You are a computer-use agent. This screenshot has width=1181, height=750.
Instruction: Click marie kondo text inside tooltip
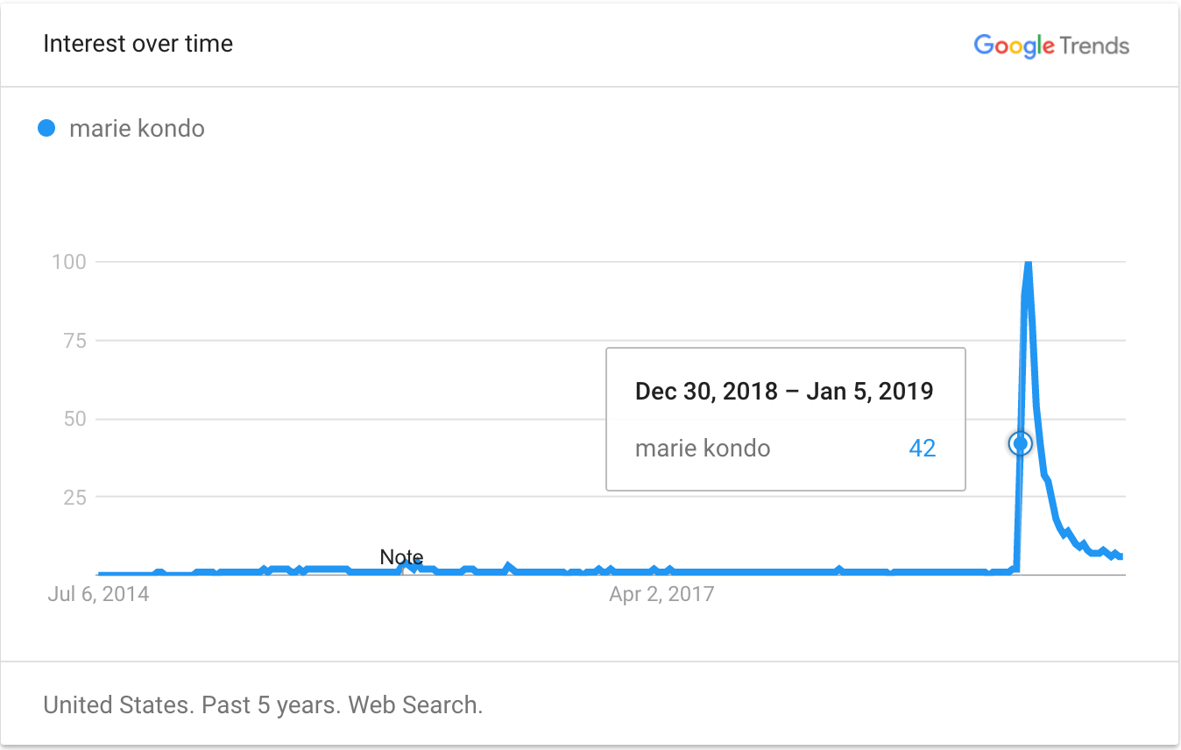pos(703,449)
